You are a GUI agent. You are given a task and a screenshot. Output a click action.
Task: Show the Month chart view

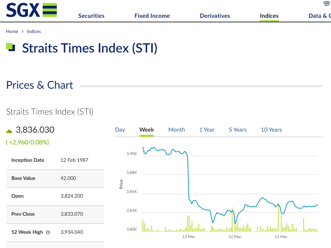pyautogui.click(x=176, y=130)
